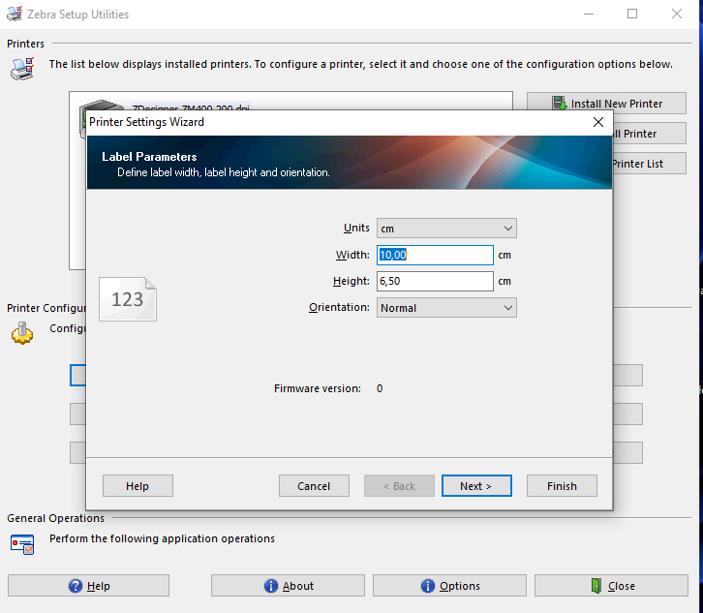Maximize the Zebra Setup Utilities window

click(x=632, y=14)
